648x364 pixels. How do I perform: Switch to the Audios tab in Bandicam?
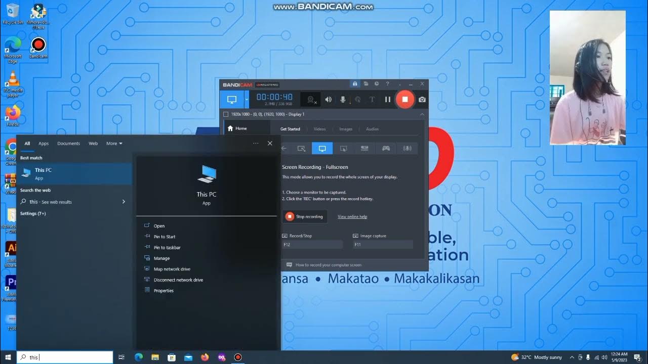click(x=372, y=129)
